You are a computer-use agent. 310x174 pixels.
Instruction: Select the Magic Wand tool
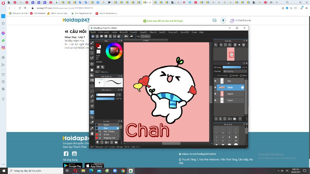click(x=92, y=96)
